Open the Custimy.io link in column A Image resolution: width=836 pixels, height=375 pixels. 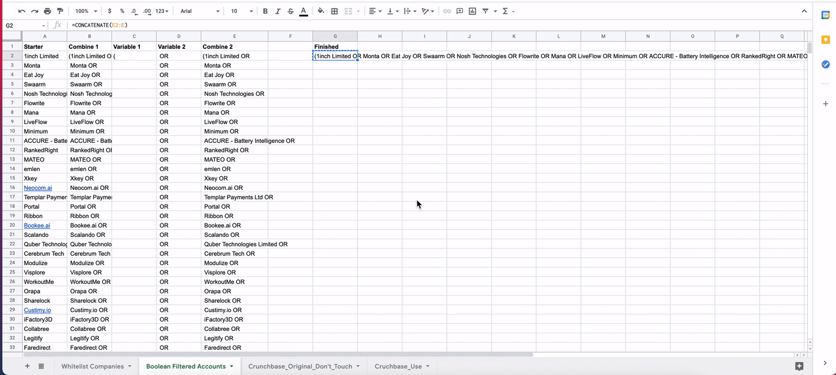click(x=37, y=310)
